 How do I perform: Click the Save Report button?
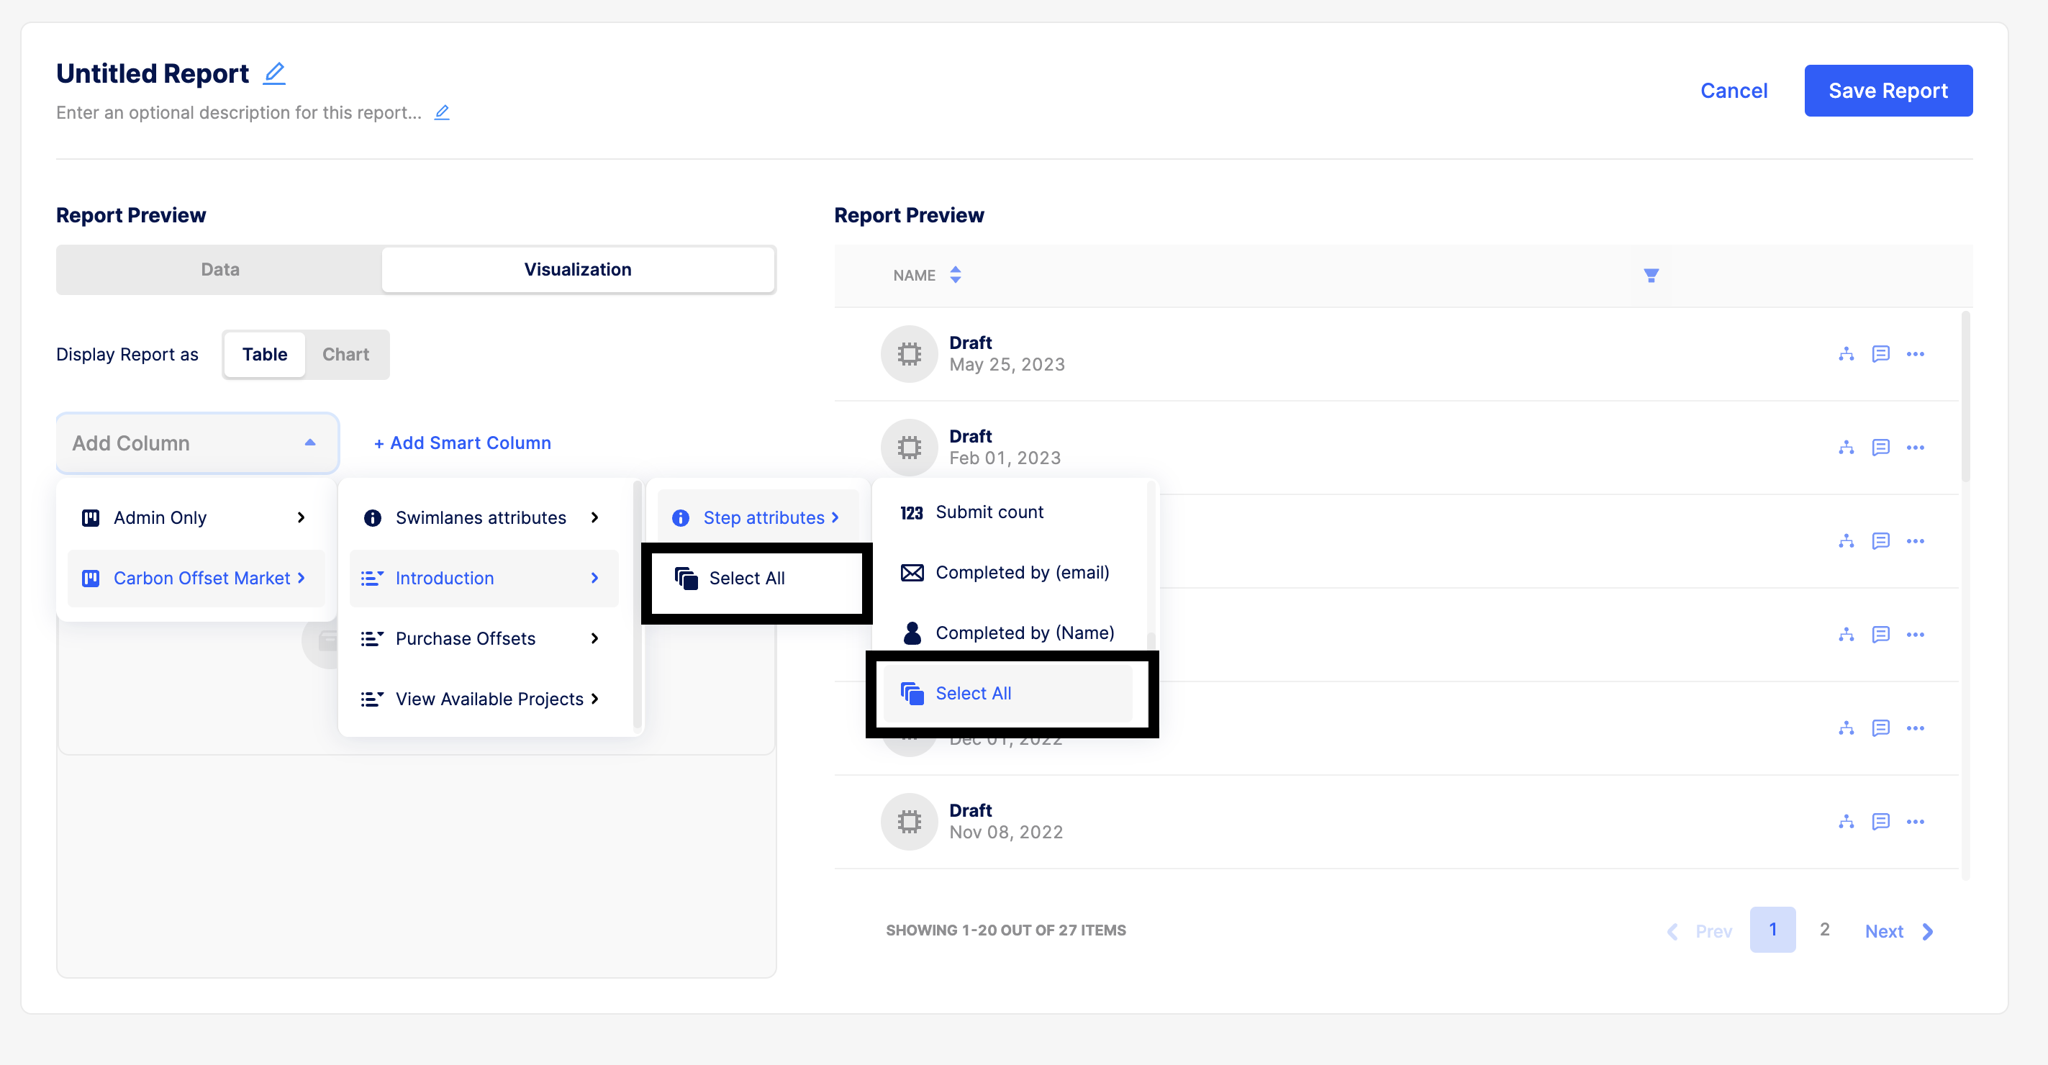(x=1888, y=91)
